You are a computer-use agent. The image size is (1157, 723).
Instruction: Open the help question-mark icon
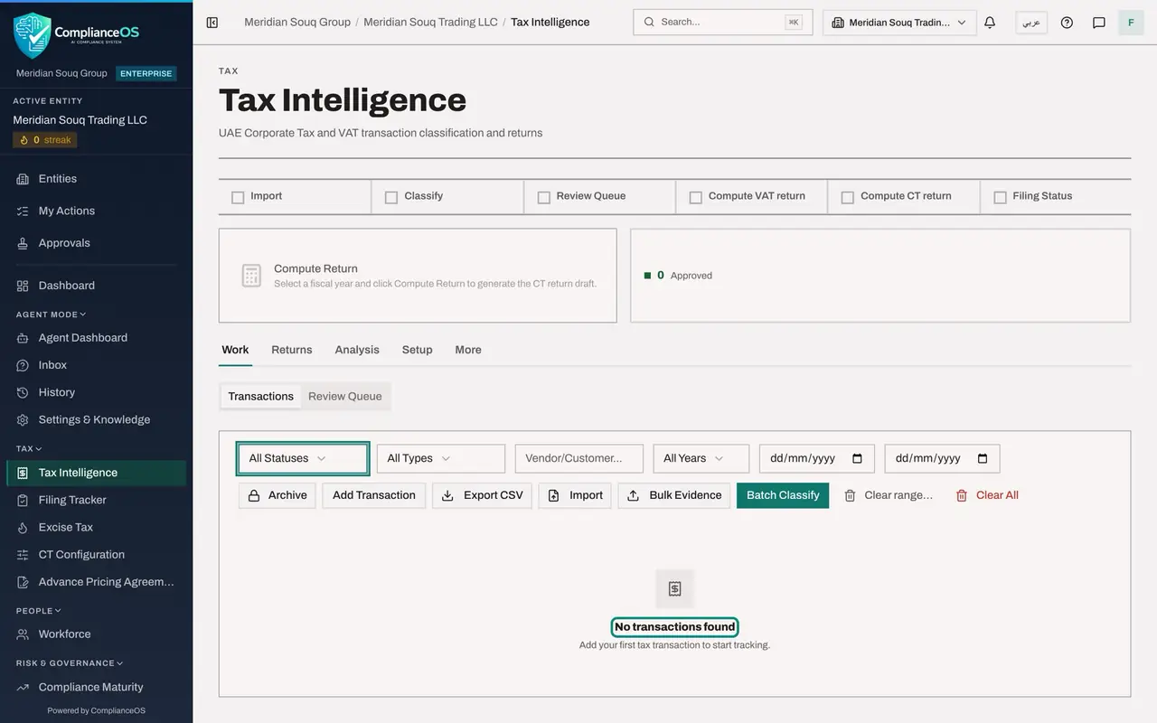(1067, 23)
